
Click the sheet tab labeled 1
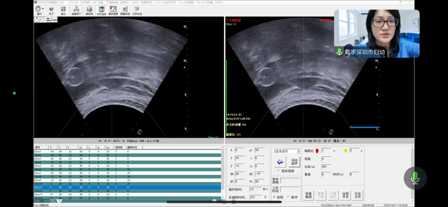coord(59,201)
